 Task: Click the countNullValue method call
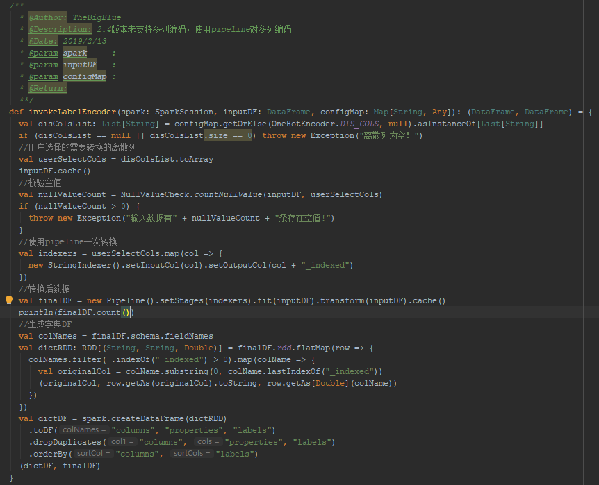click(228, 194)
